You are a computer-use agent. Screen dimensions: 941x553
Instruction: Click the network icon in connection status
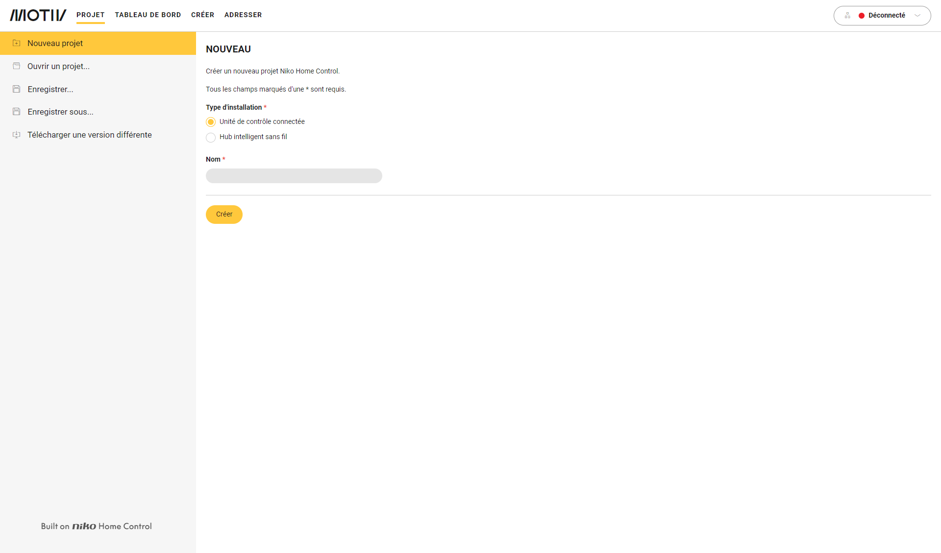[847, 16]
